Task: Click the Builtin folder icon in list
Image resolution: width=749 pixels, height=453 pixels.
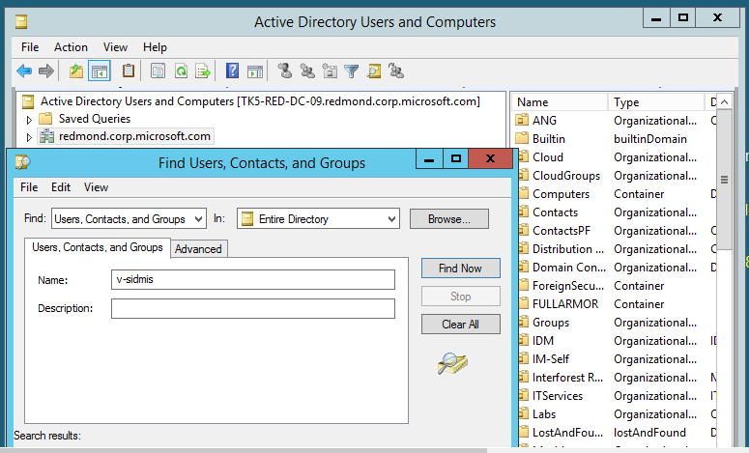Action: [x=522, y=138]
